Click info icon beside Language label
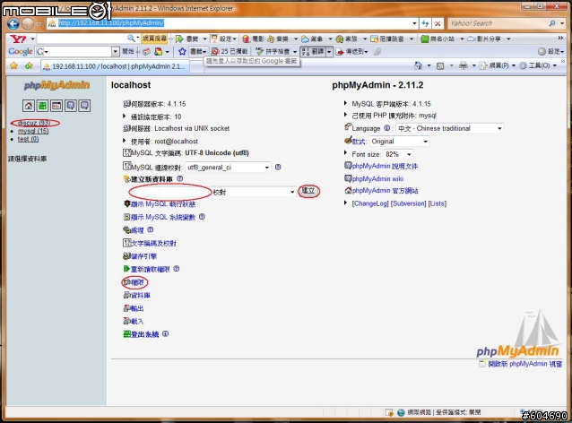Viewport: 572px width, 423px height. 387,128
